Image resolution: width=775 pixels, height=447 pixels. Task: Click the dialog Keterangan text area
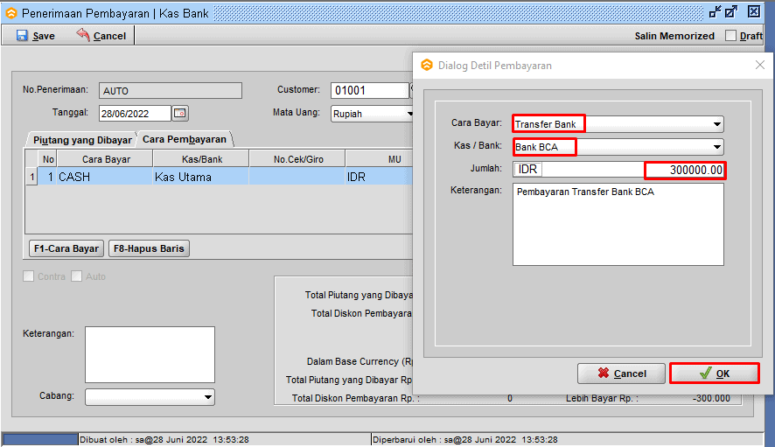[618, 225]
